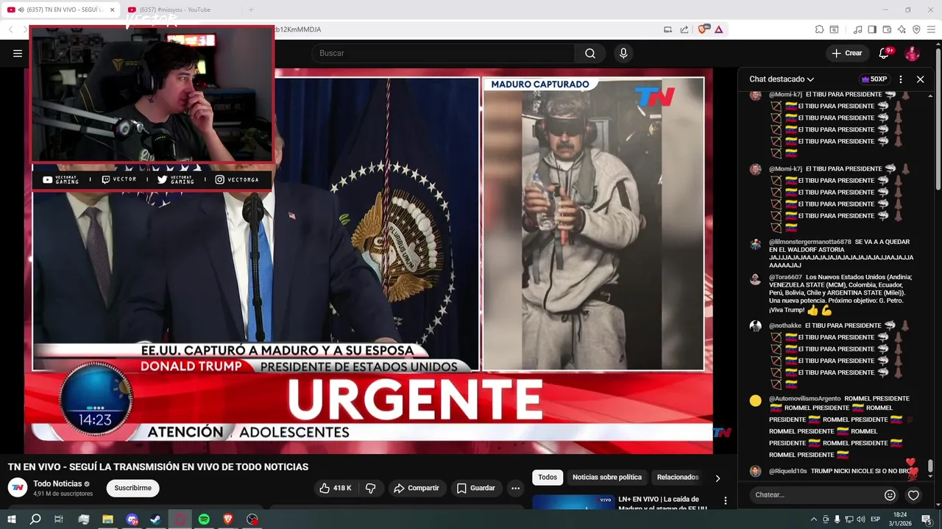Screen dimensions: 942x529
Task: Expand the Chat destacado dropdown
Action: [x=782, y=79]
